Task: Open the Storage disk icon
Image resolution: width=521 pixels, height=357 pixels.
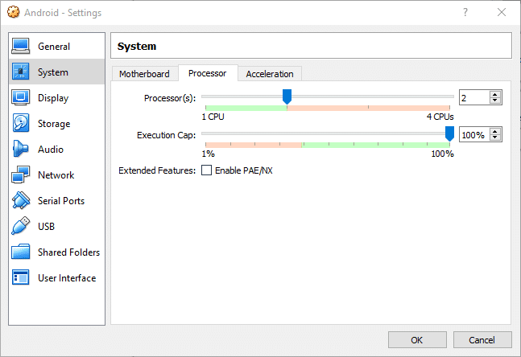Action: (21, 124)
